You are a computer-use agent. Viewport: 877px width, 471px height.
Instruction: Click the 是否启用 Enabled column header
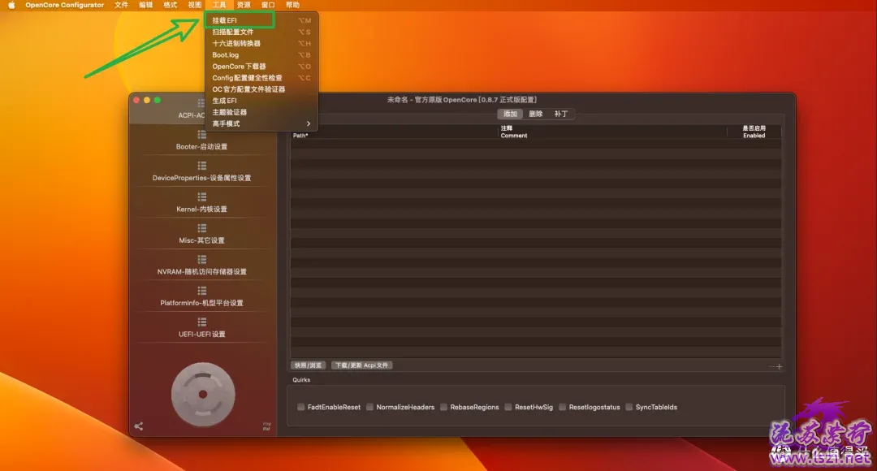(754, 132)
